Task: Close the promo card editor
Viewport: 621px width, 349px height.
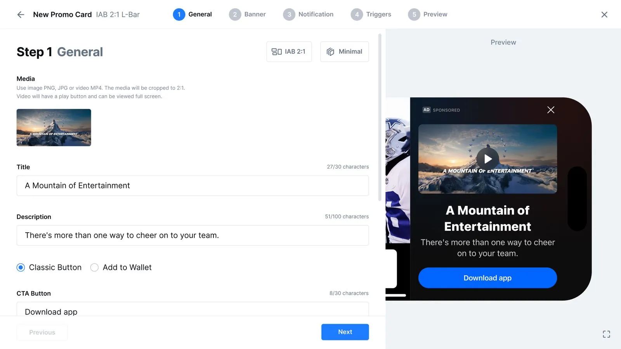Action: click(604, 15)
